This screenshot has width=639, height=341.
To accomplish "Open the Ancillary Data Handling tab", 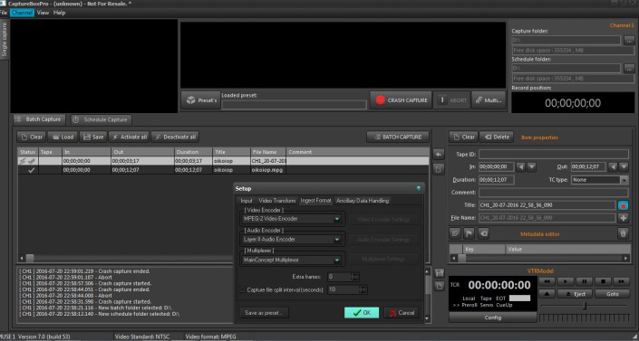I will (x=363, y=201).
